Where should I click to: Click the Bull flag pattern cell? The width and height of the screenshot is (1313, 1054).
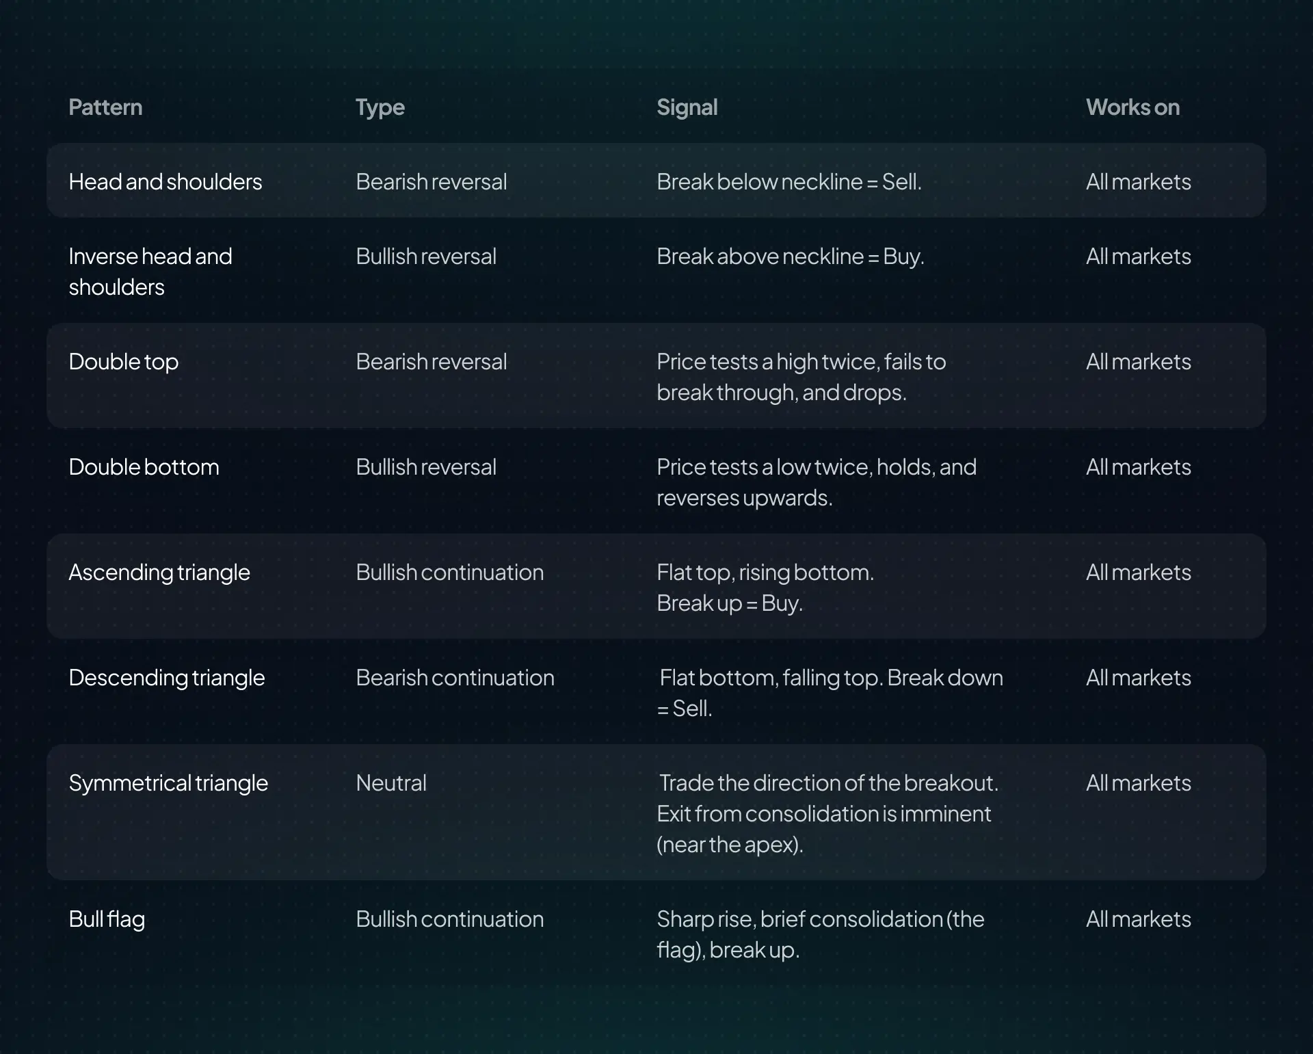point(107,920)
